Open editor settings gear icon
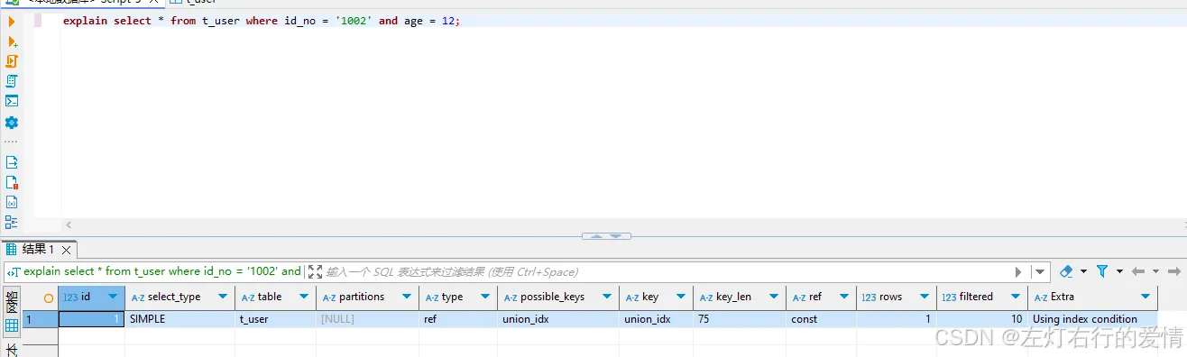Image resolution: width=1187 pixels, height=357 pixels. 12,123
